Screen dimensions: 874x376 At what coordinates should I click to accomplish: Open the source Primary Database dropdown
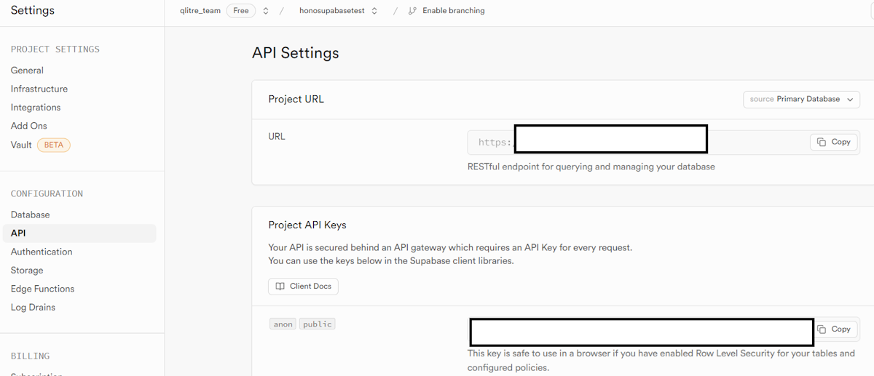[x=801, y=100]
